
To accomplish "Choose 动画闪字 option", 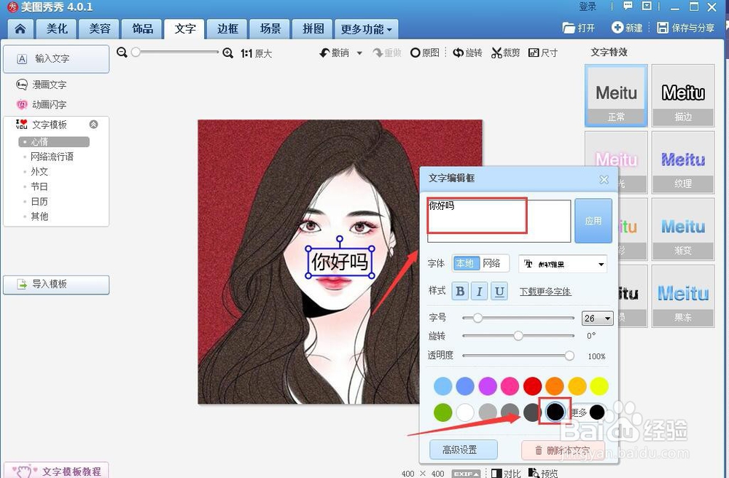I will pos(42,104).
